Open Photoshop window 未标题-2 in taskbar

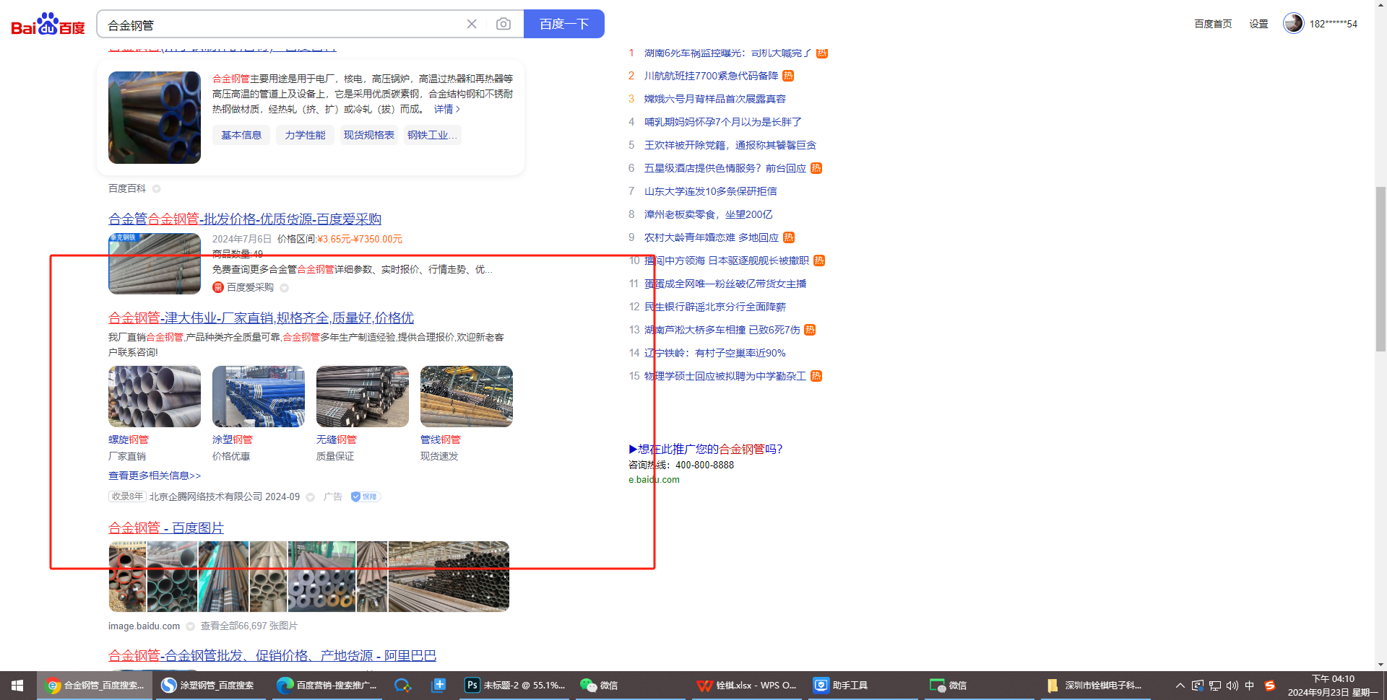point(515,686)
